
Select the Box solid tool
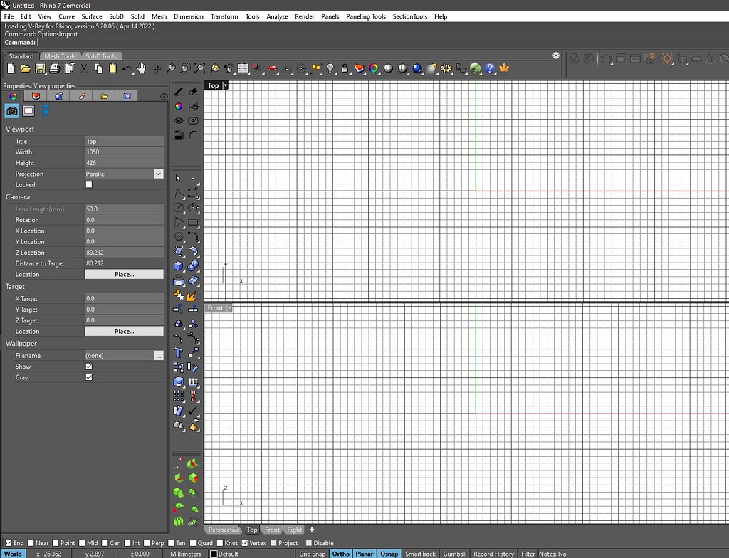click(x=179, y=265)
